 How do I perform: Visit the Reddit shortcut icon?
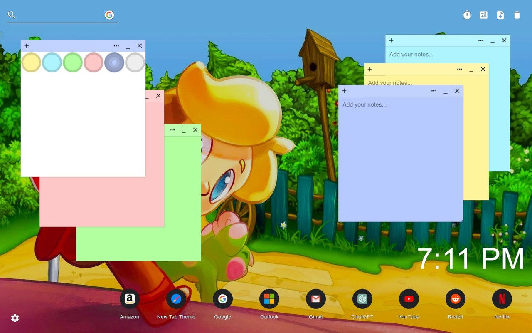456,299
